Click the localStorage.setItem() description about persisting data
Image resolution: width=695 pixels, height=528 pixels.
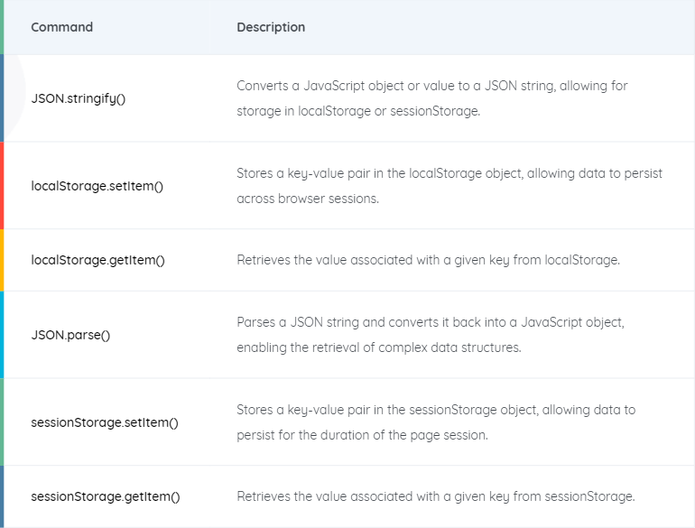click(449, 186)
